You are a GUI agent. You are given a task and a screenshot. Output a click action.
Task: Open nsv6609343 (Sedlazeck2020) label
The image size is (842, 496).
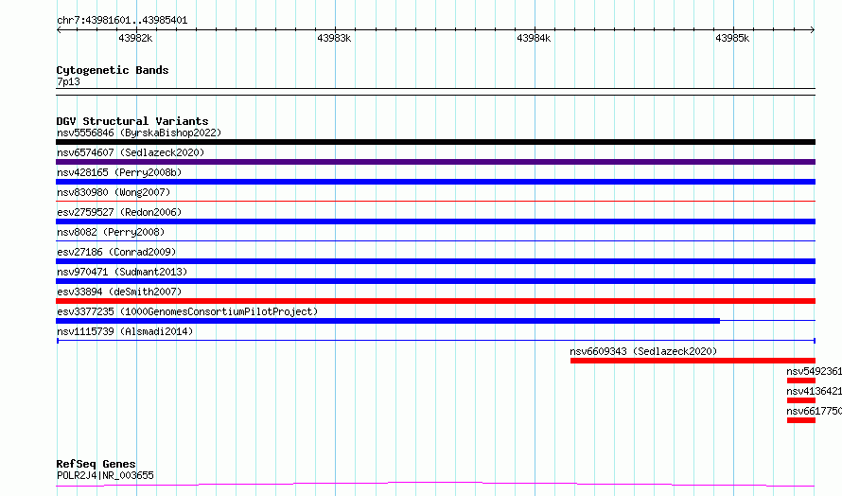tap(643, 351)
